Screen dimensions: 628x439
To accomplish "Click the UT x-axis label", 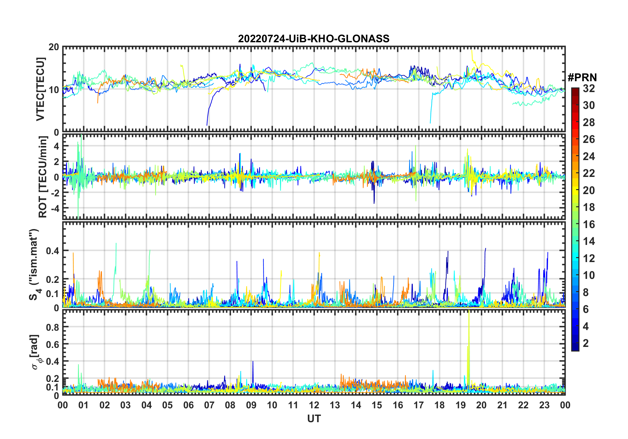I will pyautogui.click(x=314, y=419).
